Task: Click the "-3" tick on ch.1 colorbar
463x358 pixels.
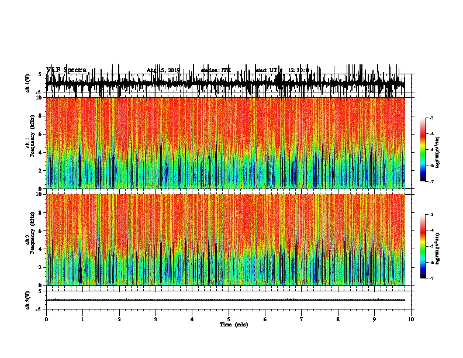Action: point(431,118)
